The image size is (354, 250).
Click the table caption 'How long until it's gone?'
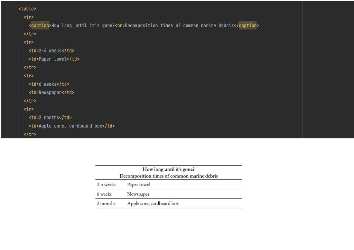point(168,169)
